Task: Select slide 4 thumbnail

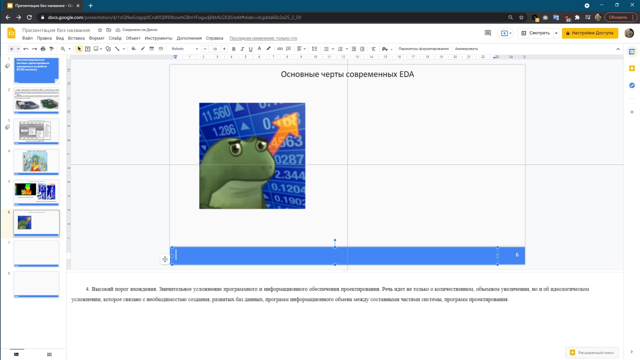Action: click(x=36, y=162)
